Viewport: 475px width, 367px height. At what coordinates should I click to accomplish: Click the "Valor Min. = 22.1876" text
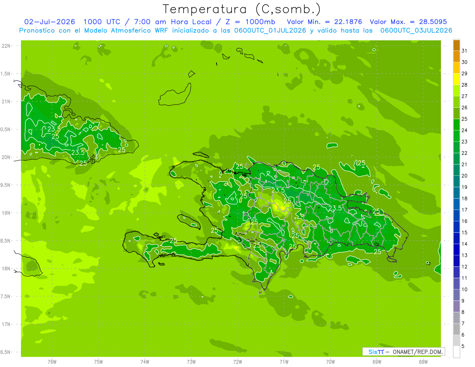pyautogui.click(x=324, y=22)
